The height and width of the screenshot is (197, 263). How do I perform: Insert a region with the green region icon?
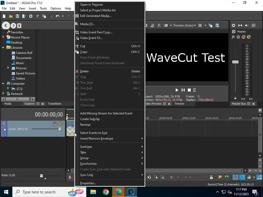[227, 177]
